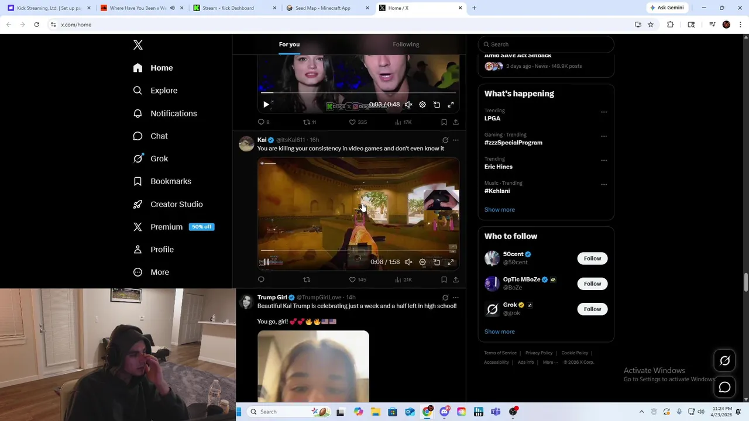The width and height of the screenshot is (749, 421).
Task: Click Show more under What's happening
Action: pos(499,209)
